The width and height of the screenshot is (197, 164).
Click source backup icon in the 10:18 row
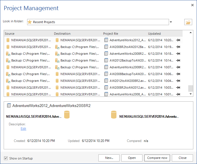[x=8, y=54]
